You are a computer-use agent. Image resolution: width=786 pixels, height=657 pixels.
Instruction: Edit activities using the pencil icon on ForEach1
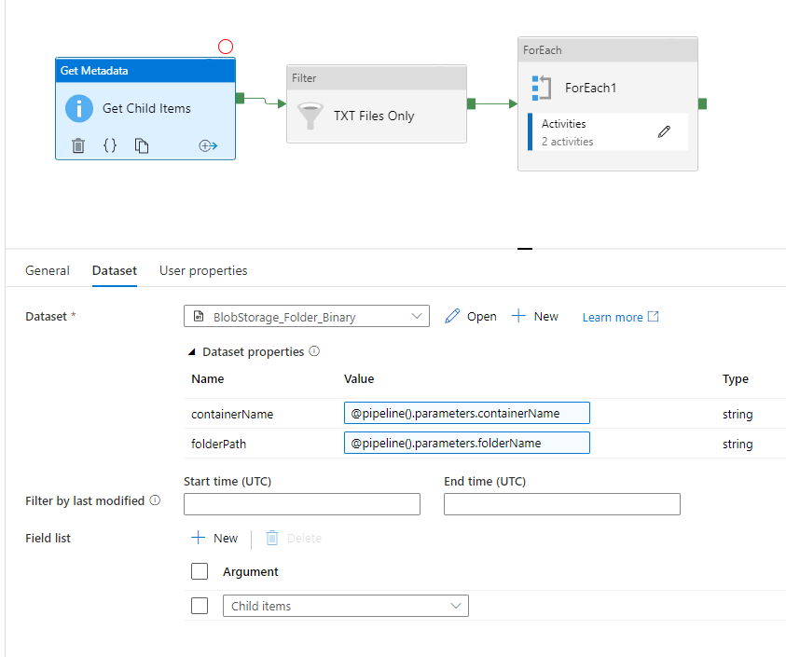coord(664,132)
